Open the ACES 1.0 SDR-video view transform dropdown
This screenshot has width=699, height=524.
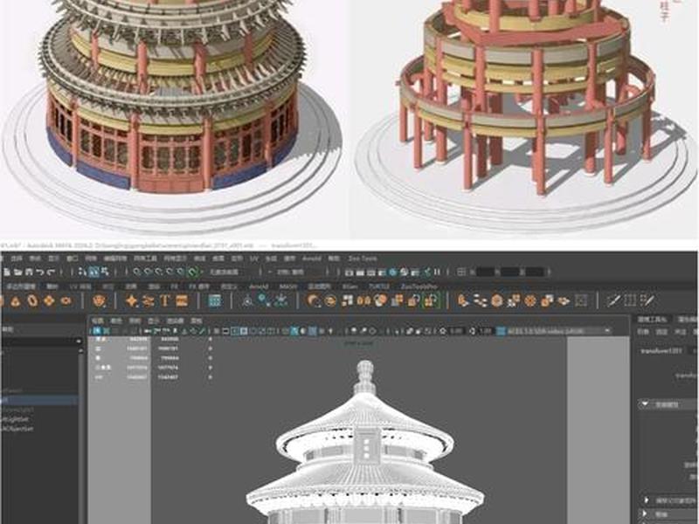pyautogui.click(x=559, y=331)
